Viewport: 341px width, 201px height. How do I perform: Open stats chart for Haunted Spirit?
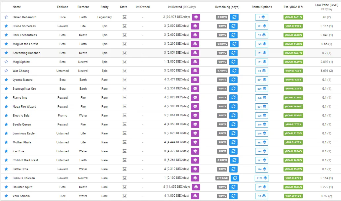pyautogui.click(x=124, y=187)
